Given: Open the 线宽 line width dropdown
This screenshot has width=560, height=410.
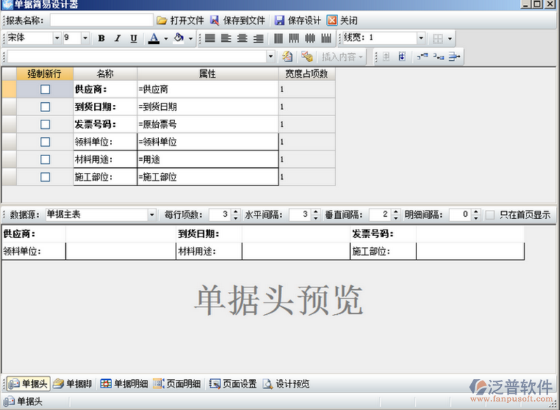Looking at the screenshot, I should click(421, 38).
